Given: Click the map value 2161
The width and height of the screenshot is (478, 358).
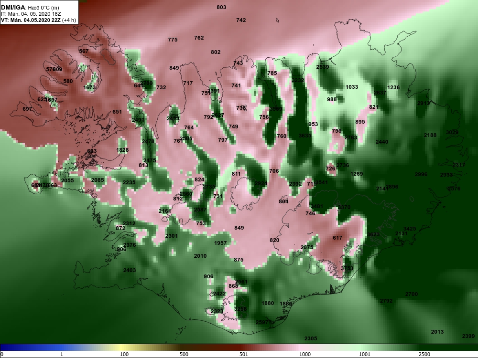Looking at the screenshot, I should 164,211.
